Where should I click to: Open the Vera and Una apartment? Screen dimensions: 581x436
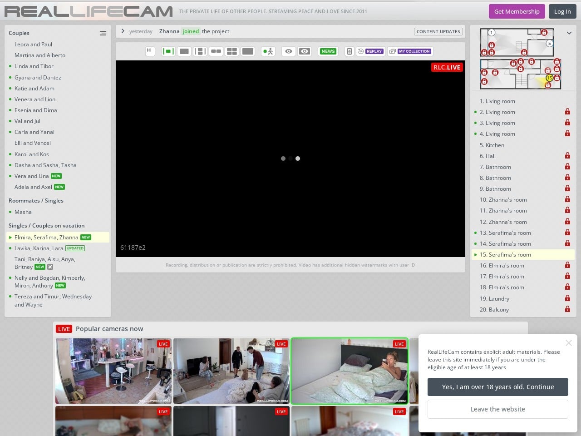[x=31, y=176]
